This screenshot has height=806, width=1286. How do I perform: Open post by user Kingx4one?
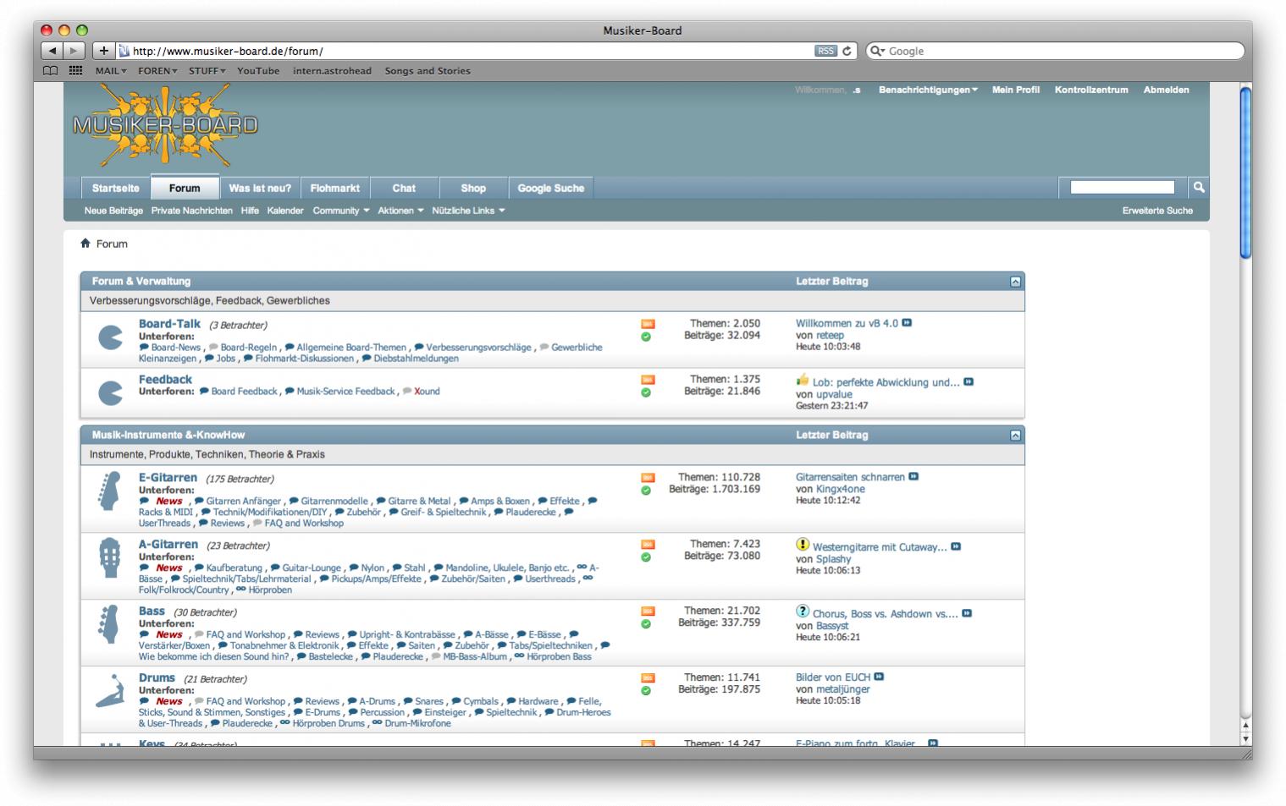pyautogui.click(x=840, y=489)
